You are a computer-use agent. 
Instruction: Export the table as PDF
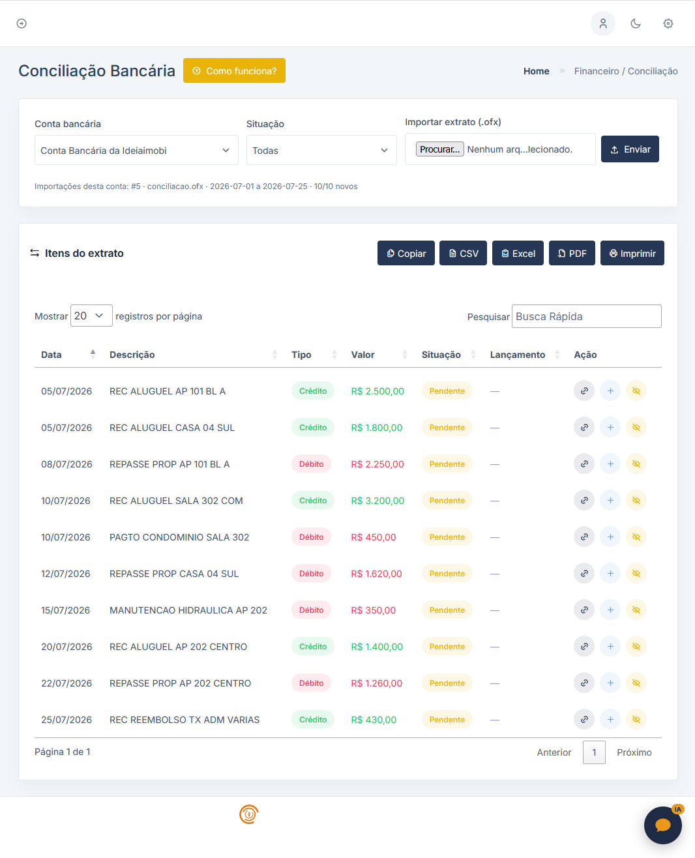[572, 253]
